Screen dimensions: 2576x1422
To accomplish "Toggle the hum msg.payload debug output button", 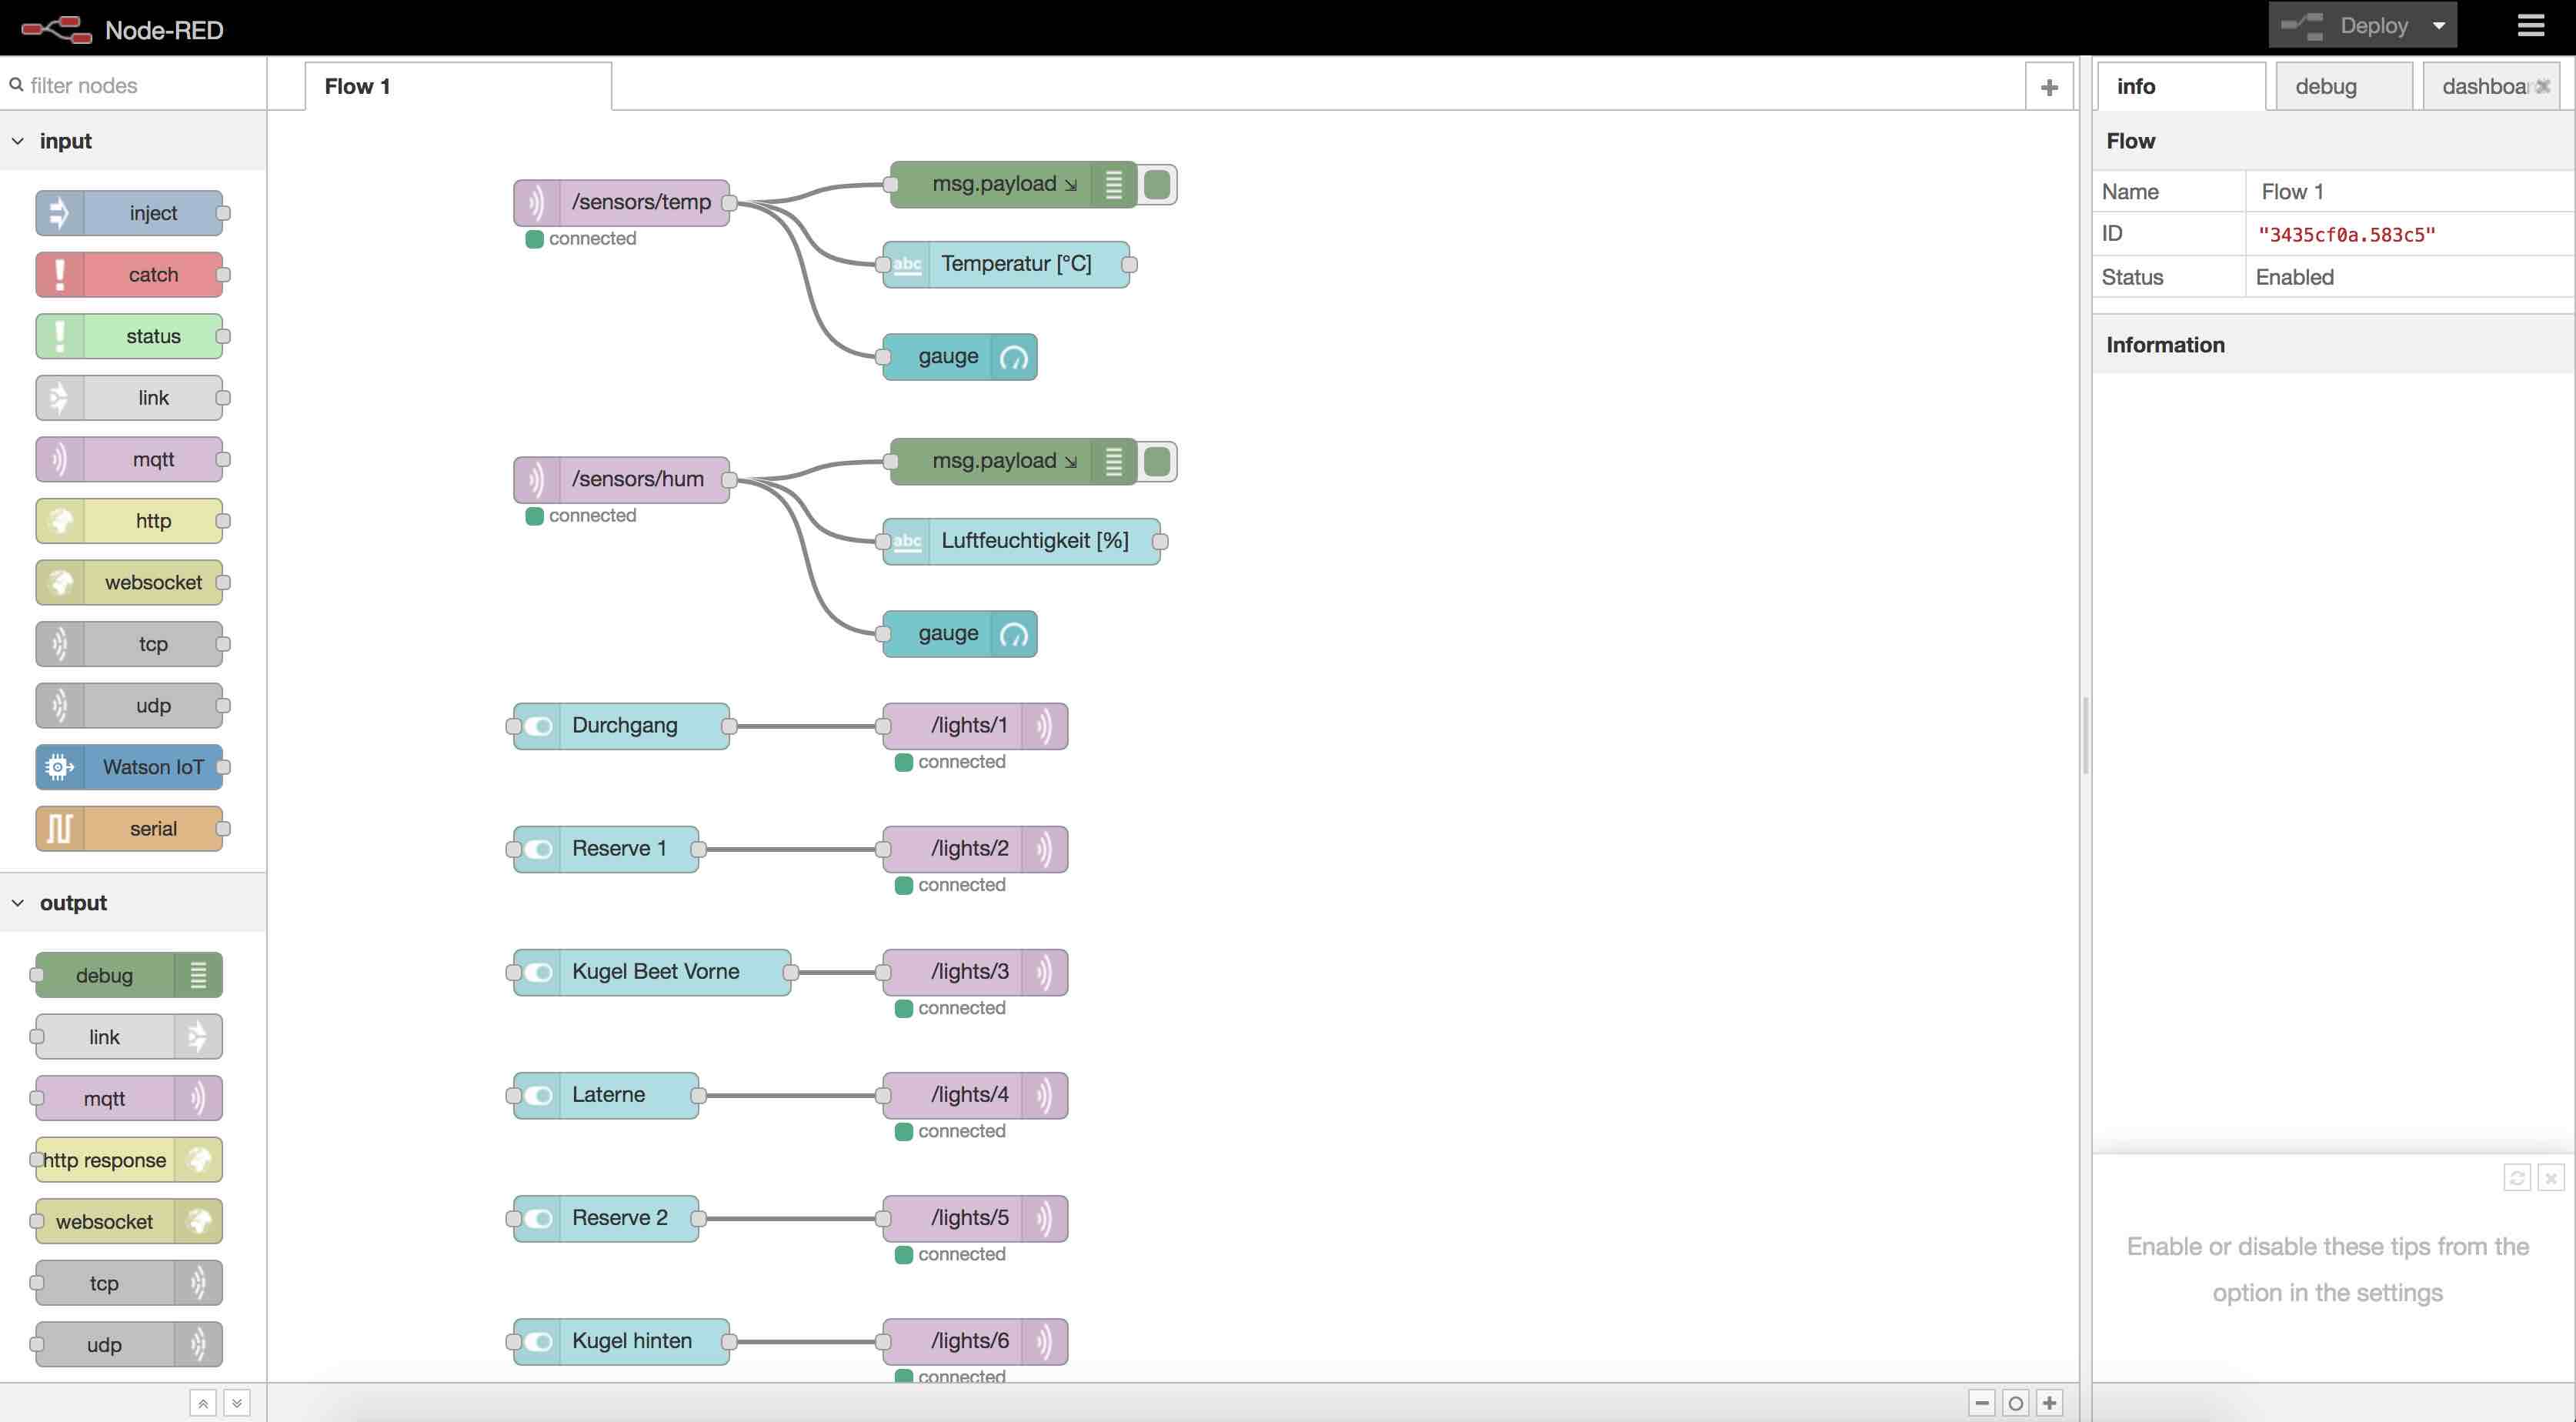I will [x=1157, y=462].
